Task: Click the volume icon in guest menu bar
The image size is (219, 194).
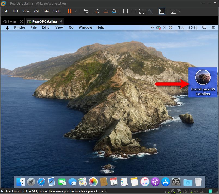Action: [x=152, y=27]
